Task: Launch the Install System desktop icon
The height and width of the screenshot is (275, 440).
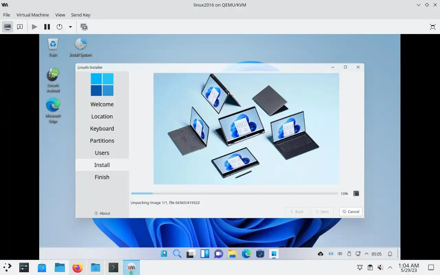Action: (80, 47)
